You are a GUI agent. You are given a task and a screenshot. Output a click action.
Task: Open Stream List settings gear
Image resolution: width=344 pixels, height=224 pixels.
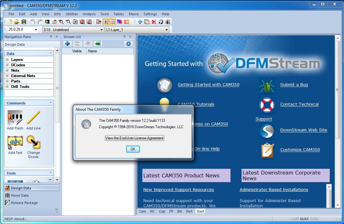[x=128, y=44]
